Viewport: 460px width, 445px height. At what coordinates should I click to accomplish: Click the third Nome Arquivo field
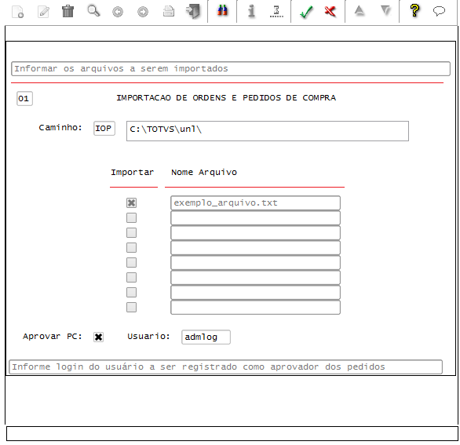coord(256,233)
